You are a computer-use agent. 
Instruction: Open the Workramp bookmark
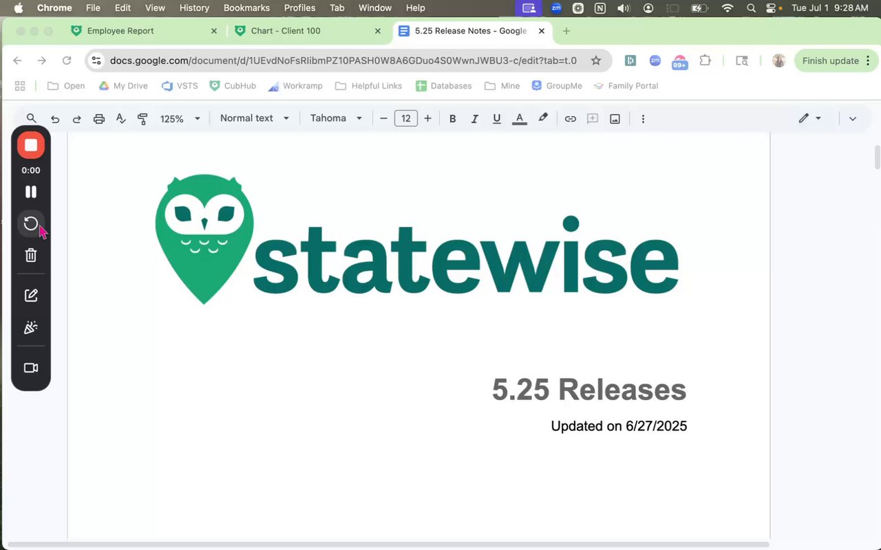[295, 86]
